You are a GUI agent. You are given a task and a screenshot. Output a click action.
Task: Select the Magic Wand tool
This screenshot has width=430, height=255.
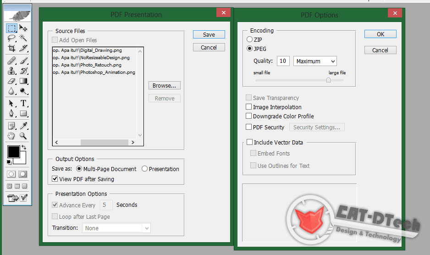(23, 38)
